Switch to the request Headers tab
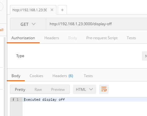 coord(51,38)
